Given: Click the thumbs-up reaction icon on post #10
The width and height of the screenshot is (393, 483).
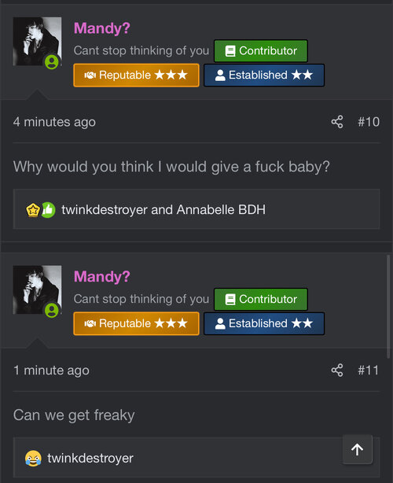Looking at the screenshot, I should 48,210.
